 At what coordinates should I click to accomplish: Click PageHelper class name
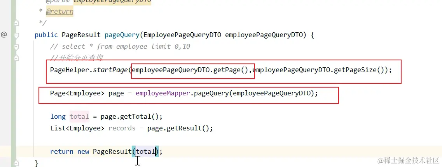tap(69, 70)
